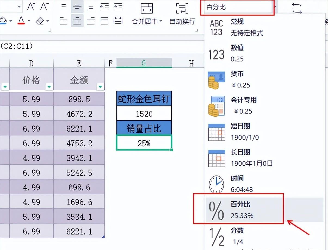Click the increase font size A+ icon
This screenshot has height=250, width=328.
[31, 7]
